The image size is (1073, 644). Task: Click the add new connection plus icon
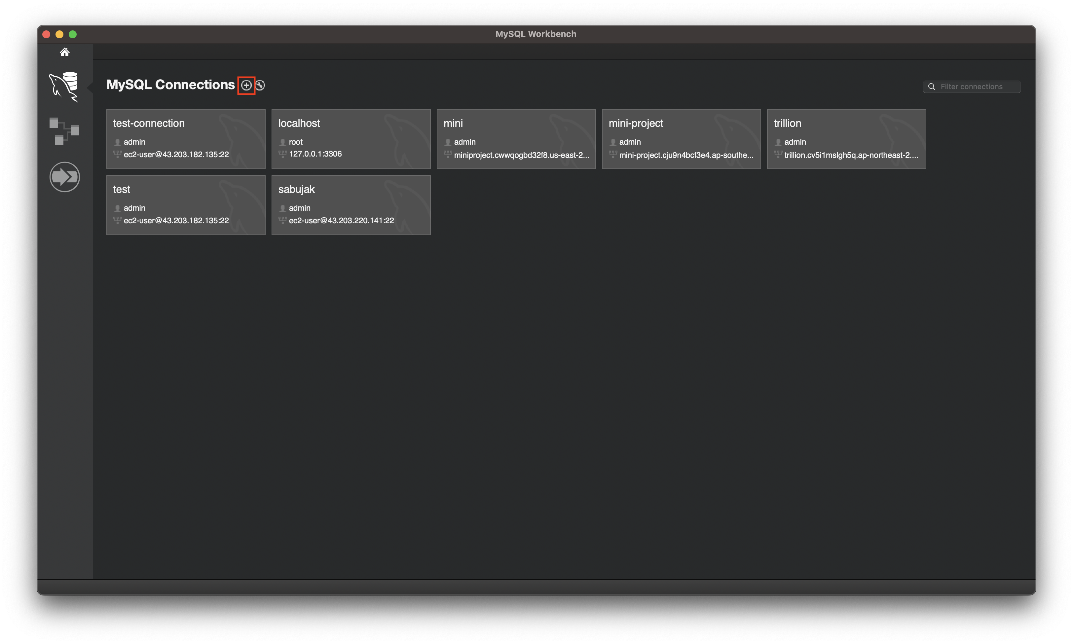pos(246,85)
